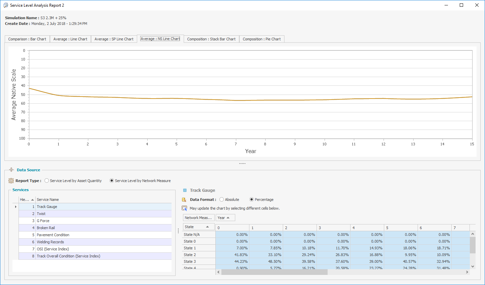Viewport: 485px width, 285px height.
Task: Sort services by the Hierarchy column header
Action: point(27,200)
